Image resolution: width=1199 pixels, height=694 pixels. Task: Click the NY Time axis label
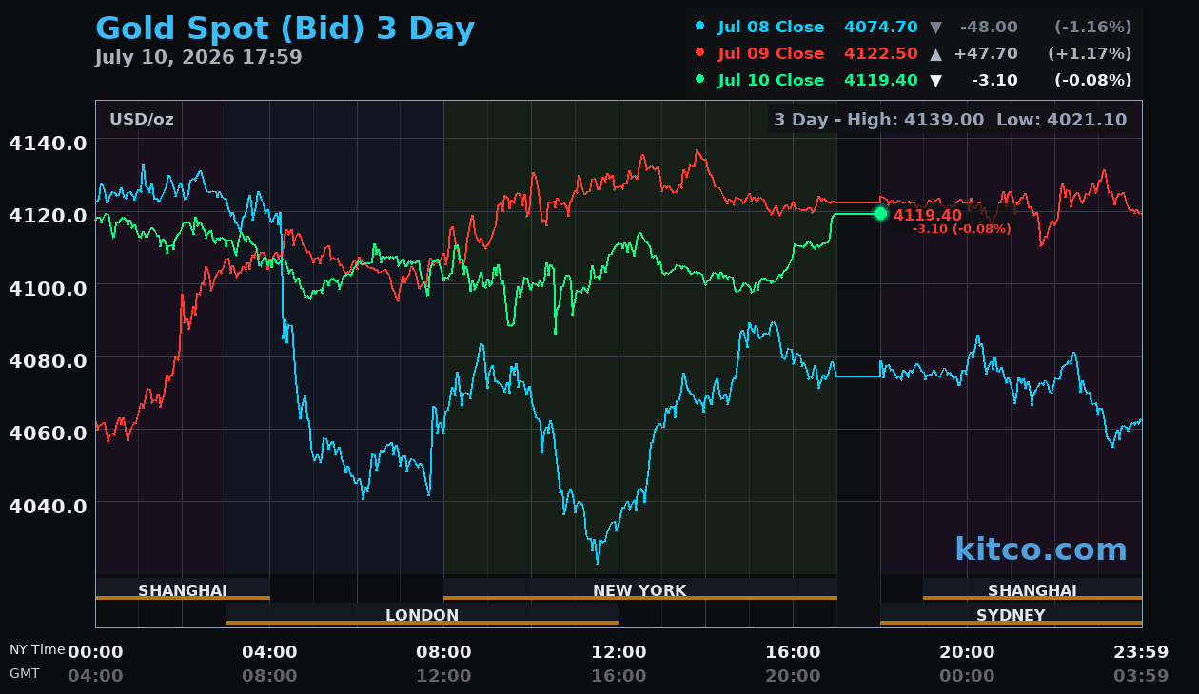coord(37,649)
